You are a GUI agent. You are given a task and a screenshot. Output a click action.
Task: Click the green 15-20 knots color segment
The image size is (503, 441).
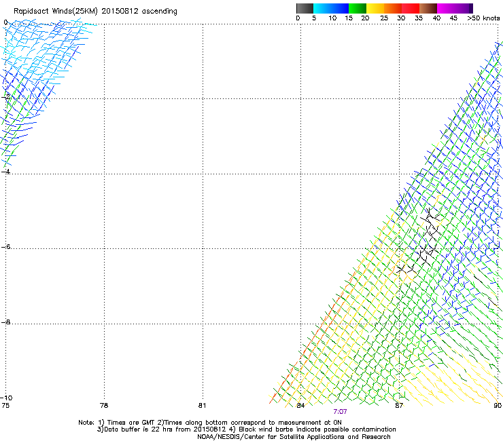[358, 8]
